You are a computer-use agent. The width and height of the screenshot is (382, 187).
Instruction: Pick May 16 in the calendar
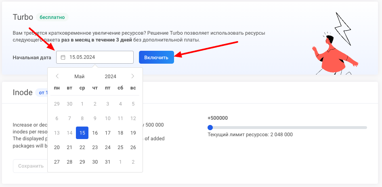click(95, 133)
